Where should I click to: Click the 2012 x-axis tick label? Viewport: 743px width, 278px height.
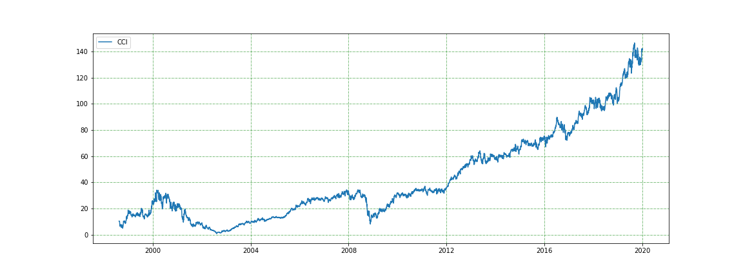tap(446, 252)
